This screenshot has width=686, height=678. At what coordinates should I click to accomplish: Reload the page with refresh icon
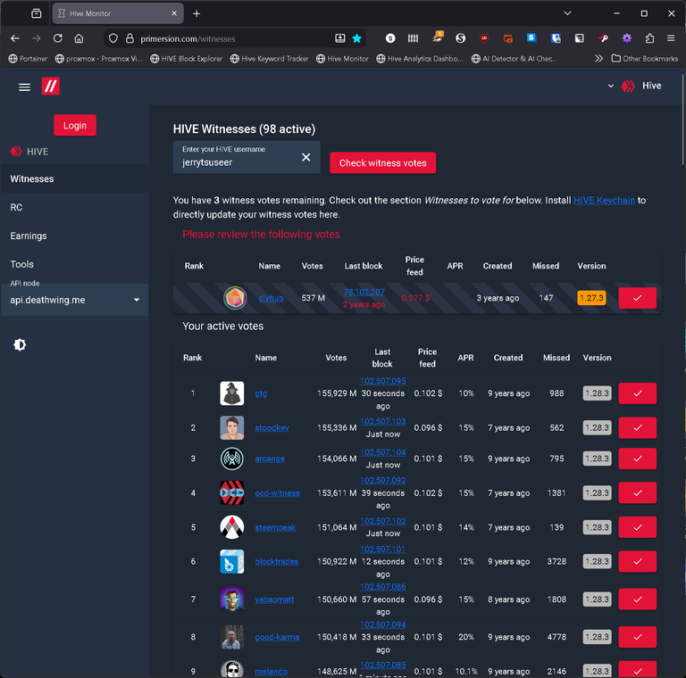(x=58, y=38)
